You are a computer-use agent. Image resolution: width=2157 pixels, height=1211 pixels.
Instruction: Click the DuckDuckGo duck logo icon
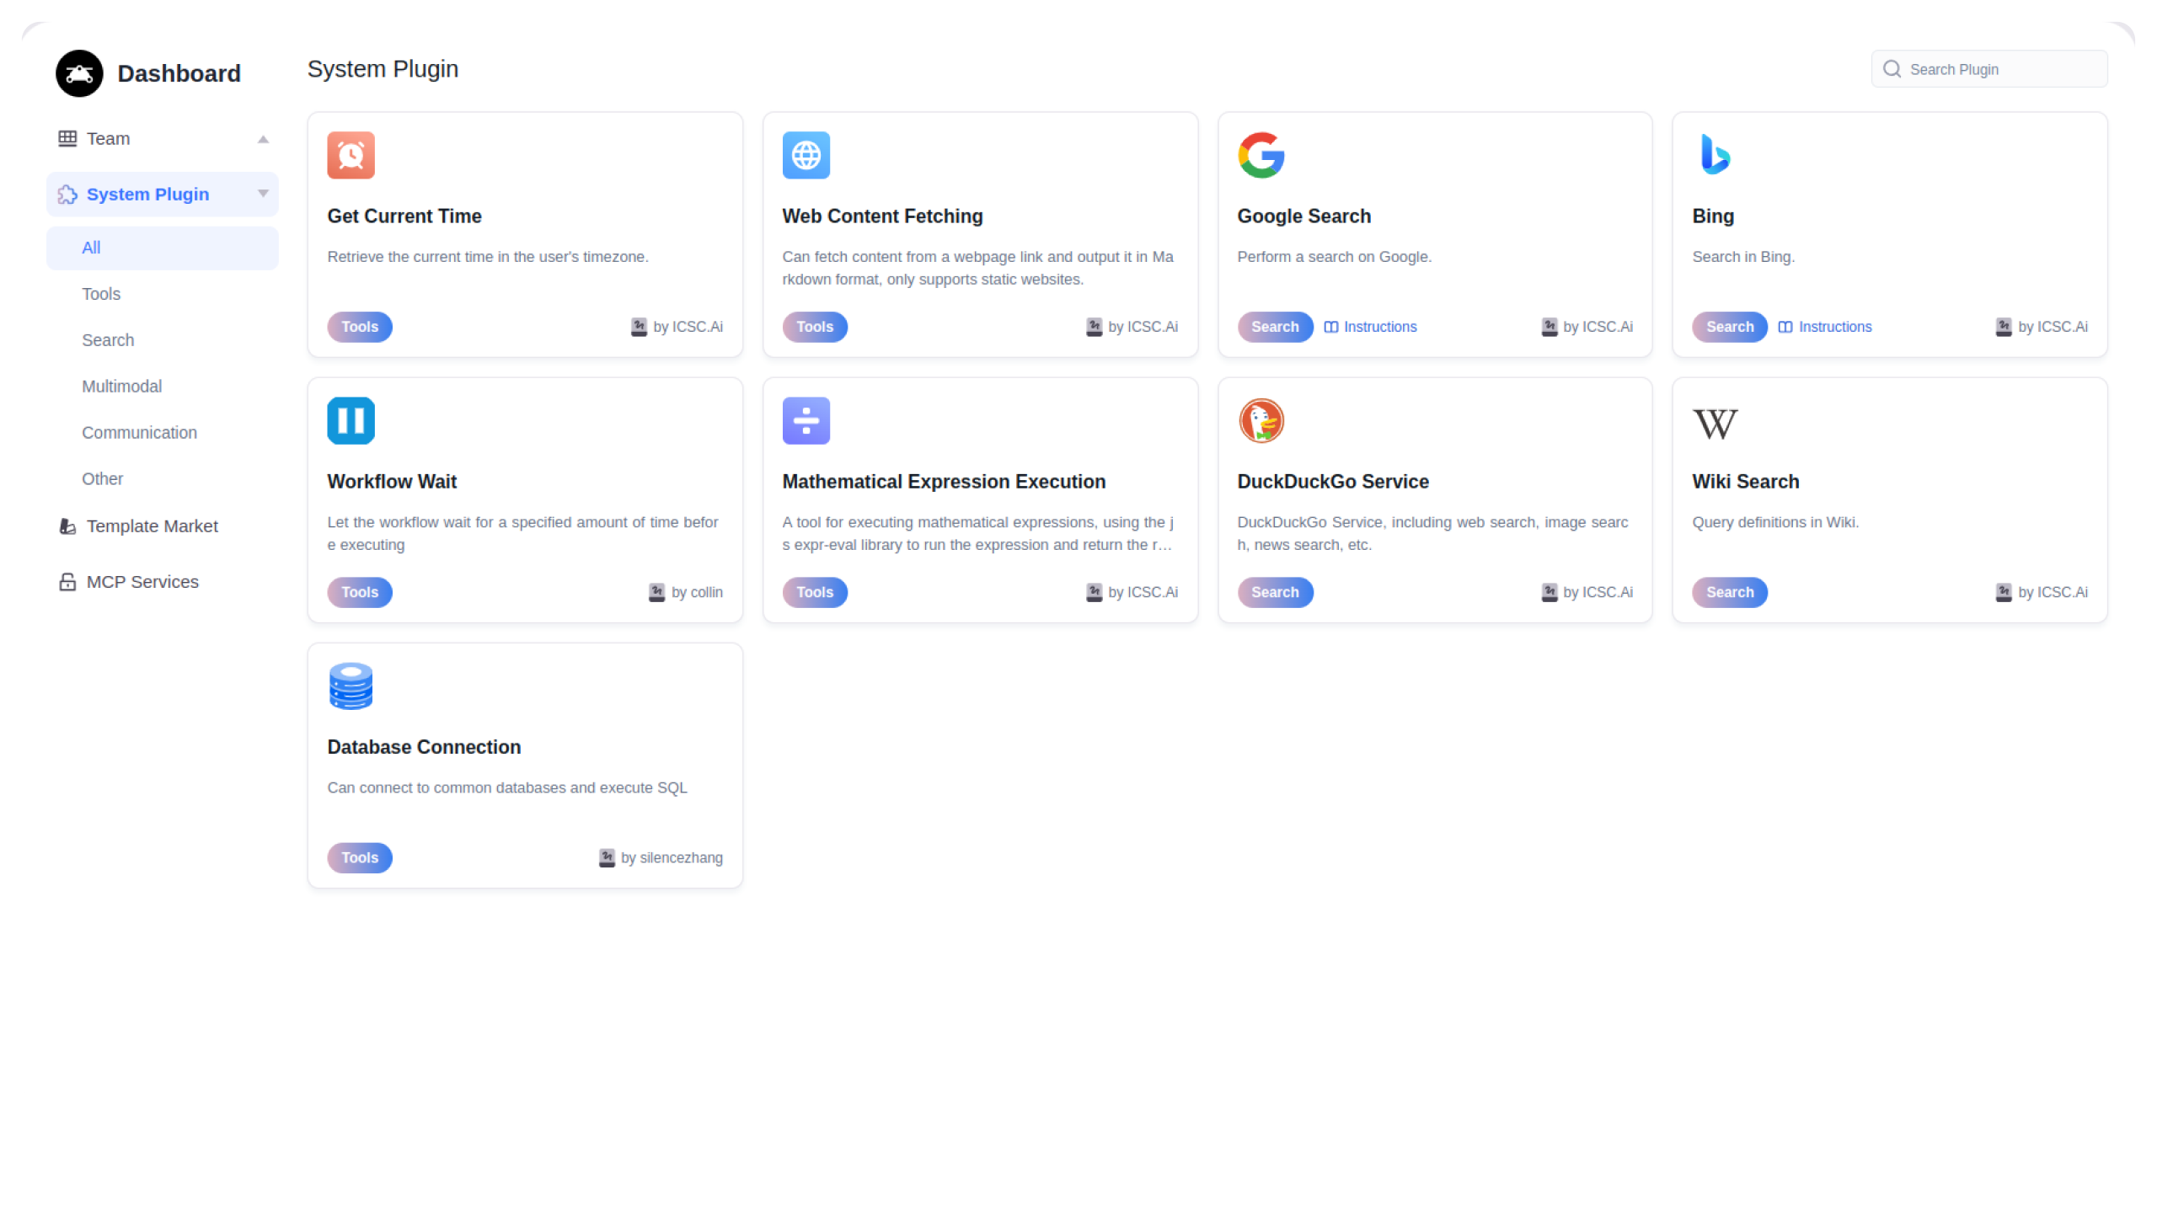point(1260,420)
